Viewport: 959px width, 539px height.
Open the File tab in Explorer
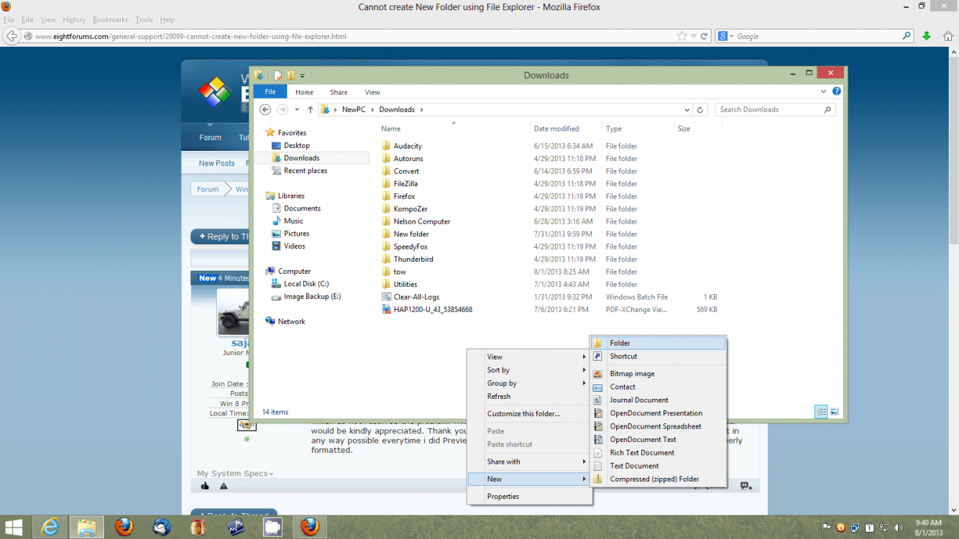click(x=270, y=92)
